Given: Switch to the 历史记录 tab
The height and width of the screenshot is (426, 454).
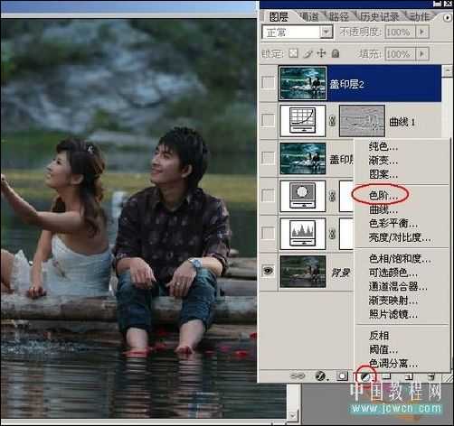Looking at the screenshot, I should (380, 16).
